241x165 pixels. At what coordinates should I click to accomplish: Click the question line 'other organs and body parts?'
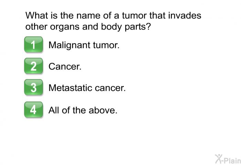[x=88, y=27]
